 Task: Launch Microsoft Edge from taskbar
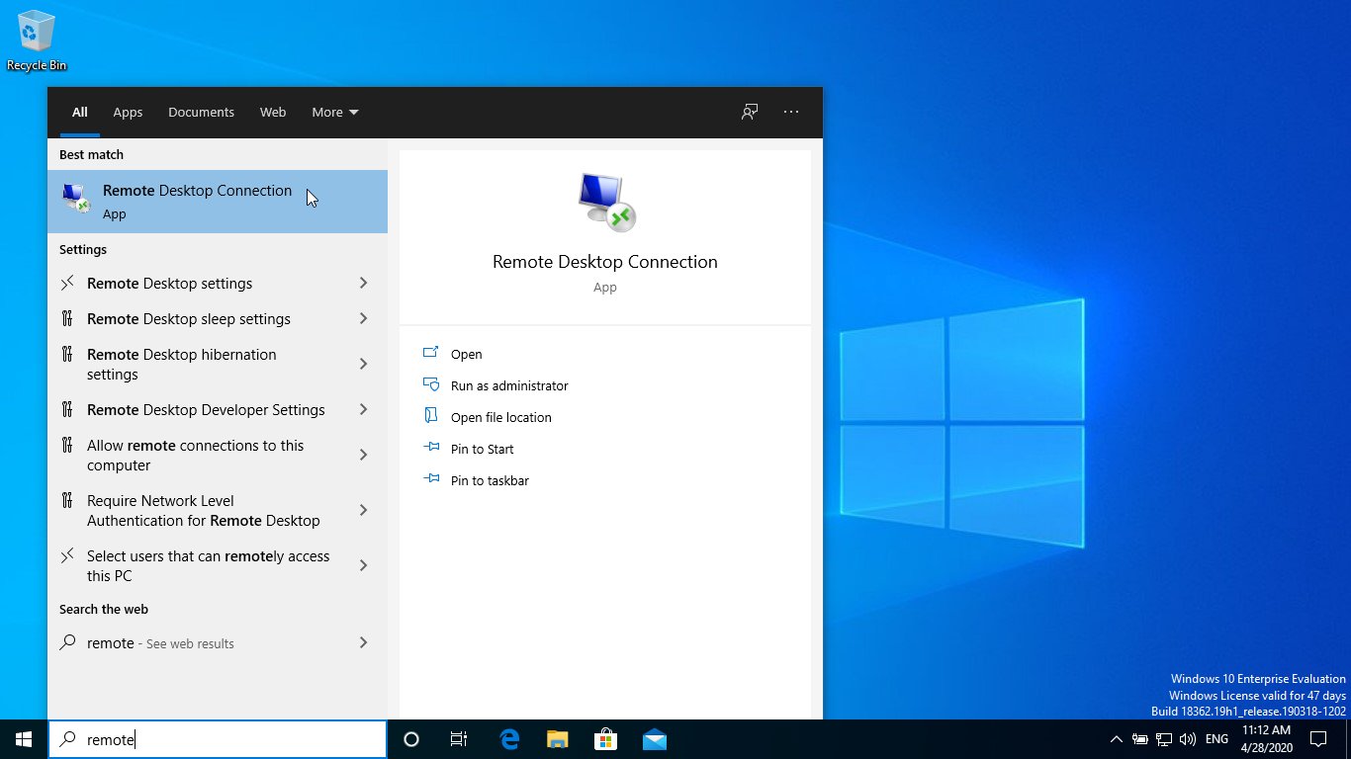[509, 739]
